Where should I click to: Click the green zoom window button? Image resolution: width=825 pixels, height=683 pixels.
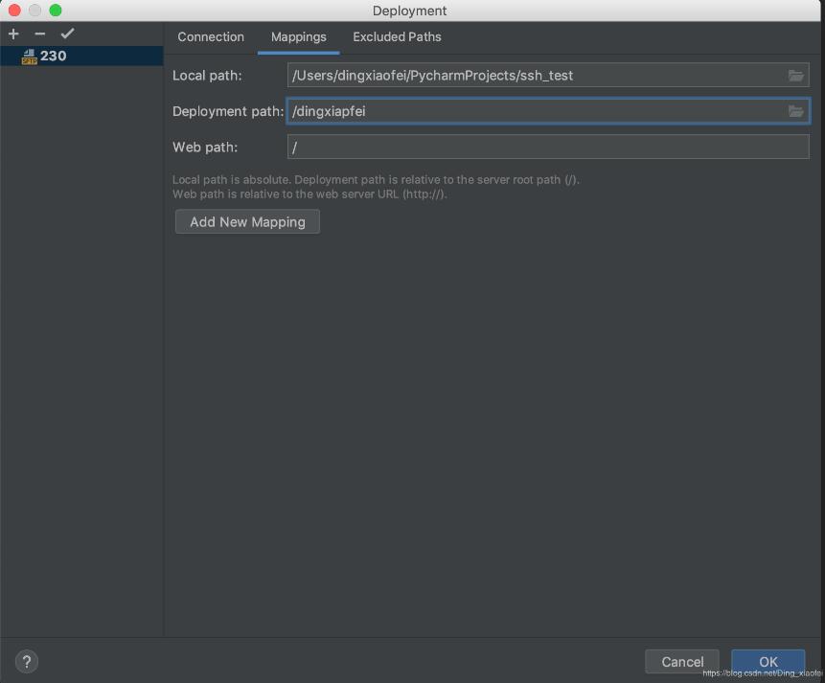coord(55,11)
